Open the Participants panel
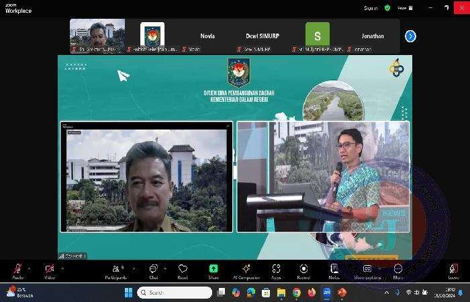Image resolution: width=470 pixels, height=302 pixels. tap(115, 270)
